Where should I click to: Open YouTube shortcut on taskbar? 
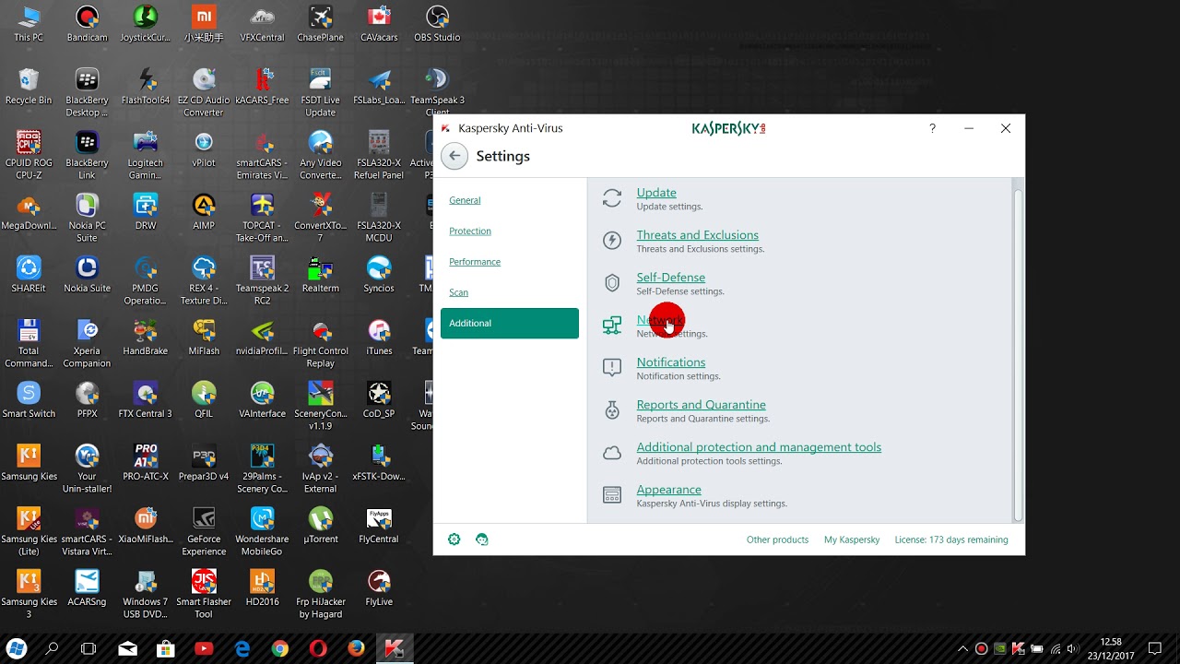pyautogui.click(x=204, y=649)
